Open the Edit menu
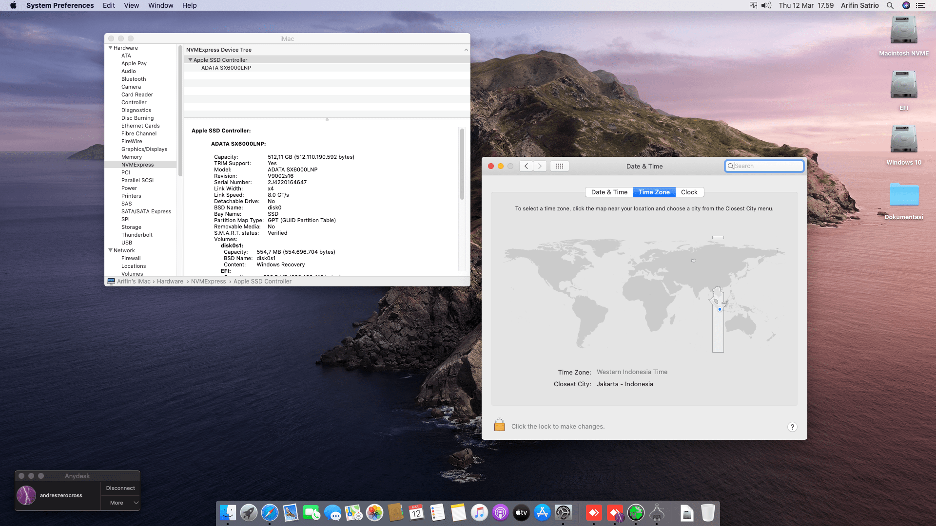This screenshot has height=526, width=936. (109, 5)
